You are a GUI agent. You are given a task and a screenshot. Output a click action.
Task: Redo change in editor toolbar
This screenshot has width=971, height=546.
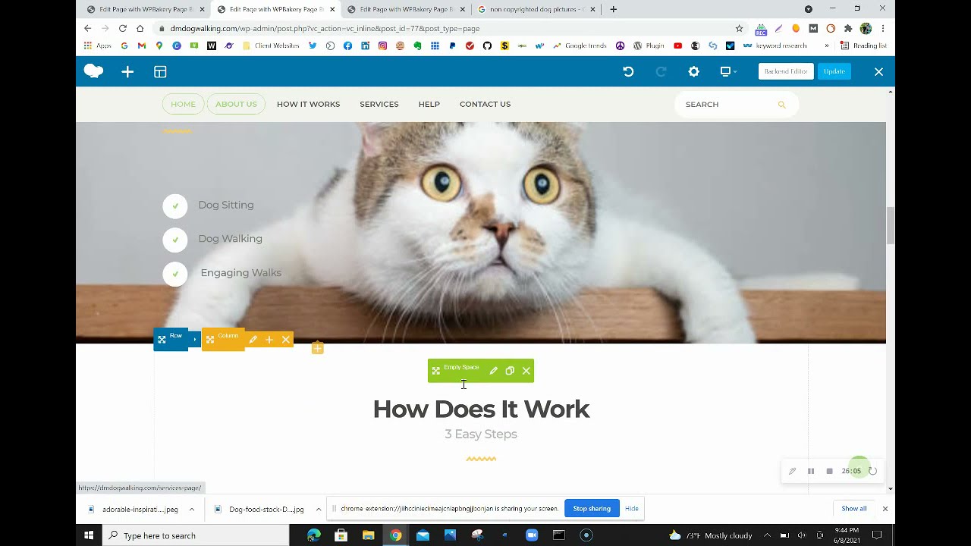[661, 71]
